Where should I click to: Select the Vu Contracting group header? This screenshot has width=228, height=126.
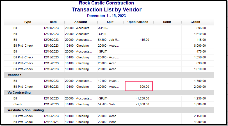click(x=109, y=92)
